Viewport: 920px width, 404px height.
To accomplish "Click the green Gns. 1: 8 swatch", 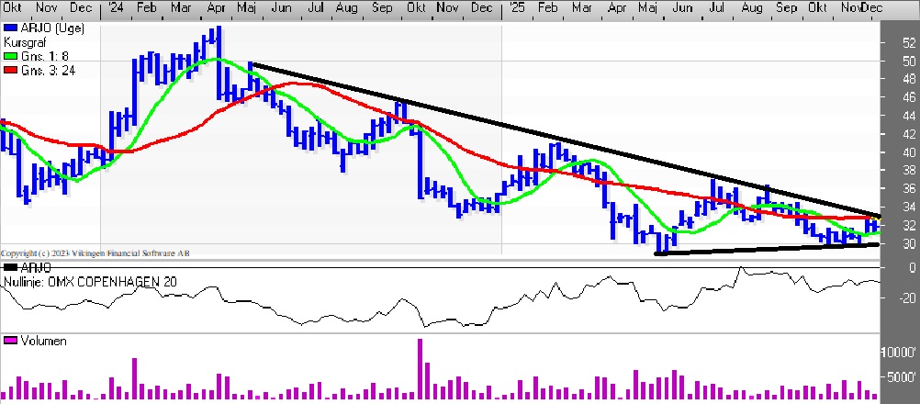I will tap(10, 56).
